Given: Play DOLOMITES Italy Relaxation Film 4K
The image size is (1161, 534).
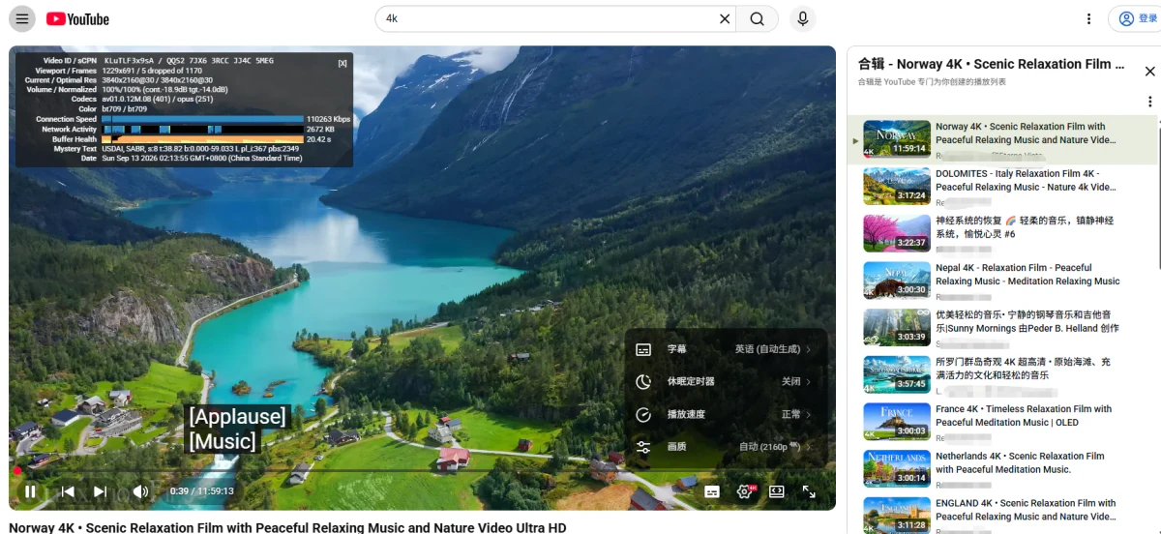Looking at the screenshot, I should click(x=1026, y=180).
